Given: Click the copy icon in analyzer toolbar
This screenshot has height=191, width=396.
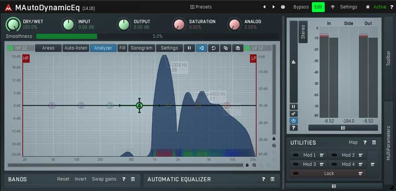Looking at the screenshot, I should tap(226, 48).
